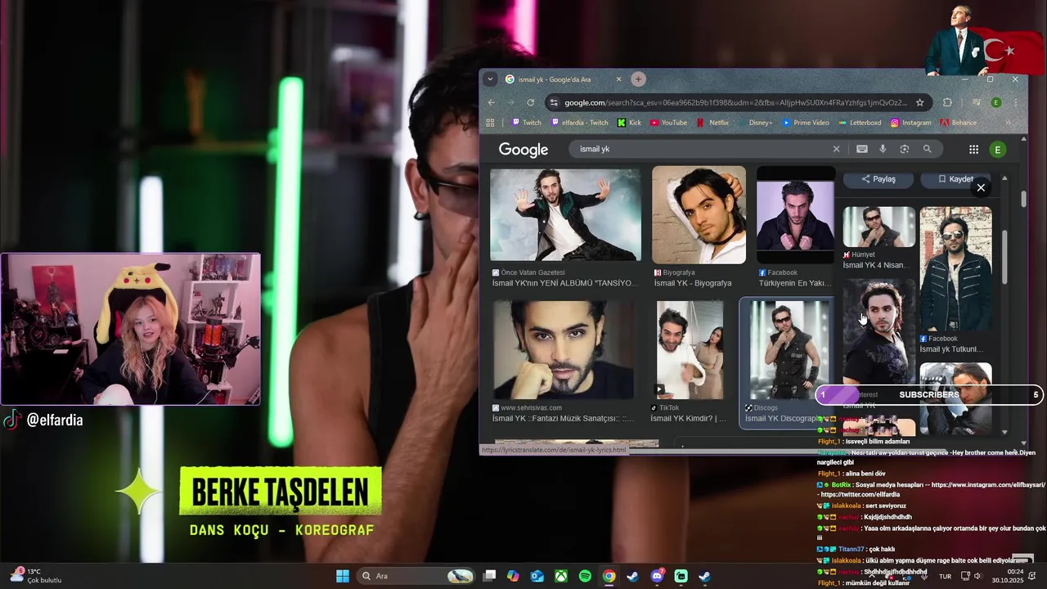Screen dimensions: 1047x589
Task: Click the Kaydet save button
Action: coord(955,179)
